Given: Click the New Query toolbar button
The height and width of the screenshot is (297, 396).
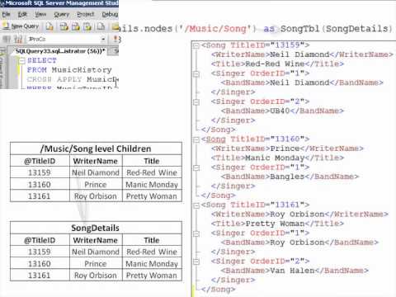Looking at the screenshot, I should [x=21, y=26].
